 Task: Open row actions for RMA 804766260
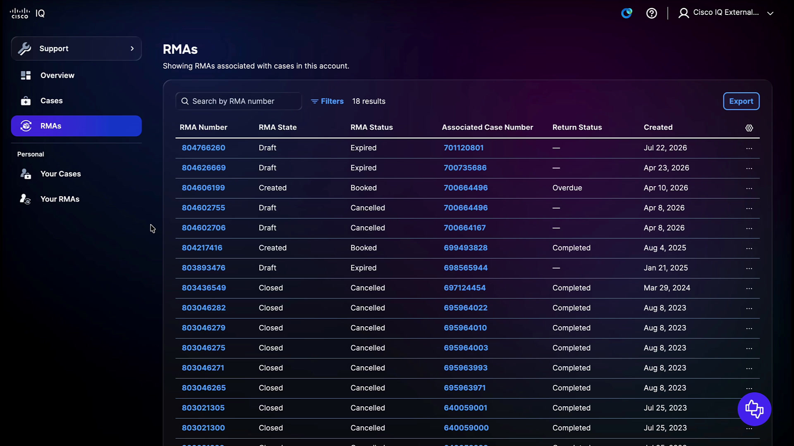click(749, 148)
